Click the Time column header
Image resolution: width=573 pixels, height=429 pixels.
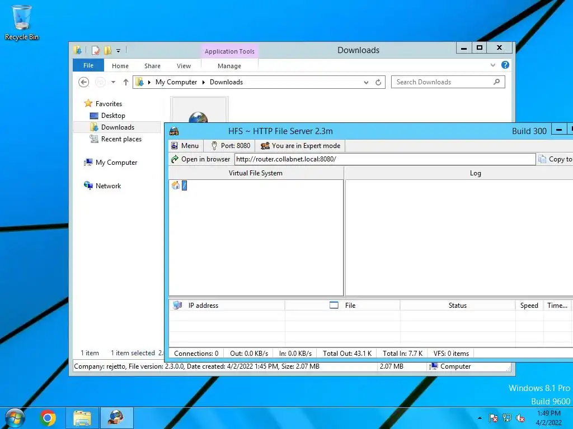click(x=557, y=306)
